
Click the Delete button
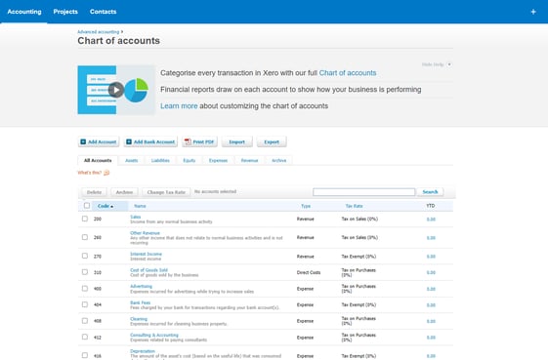94,192
